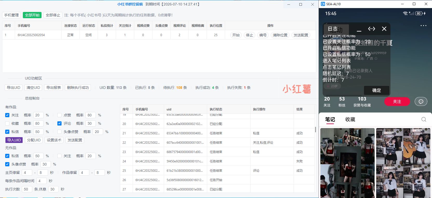Click 发送配置 in the phone table row

(301, 35)
